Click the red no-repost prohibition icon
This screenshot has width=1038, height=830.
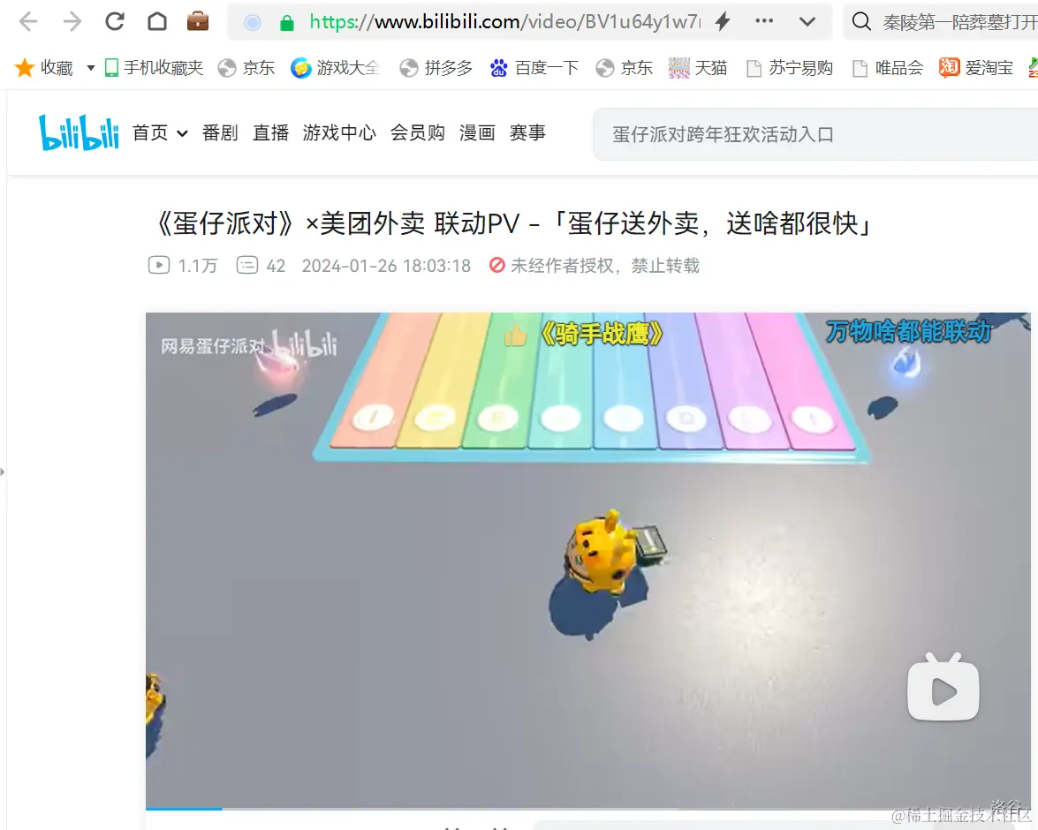point(497,266)
